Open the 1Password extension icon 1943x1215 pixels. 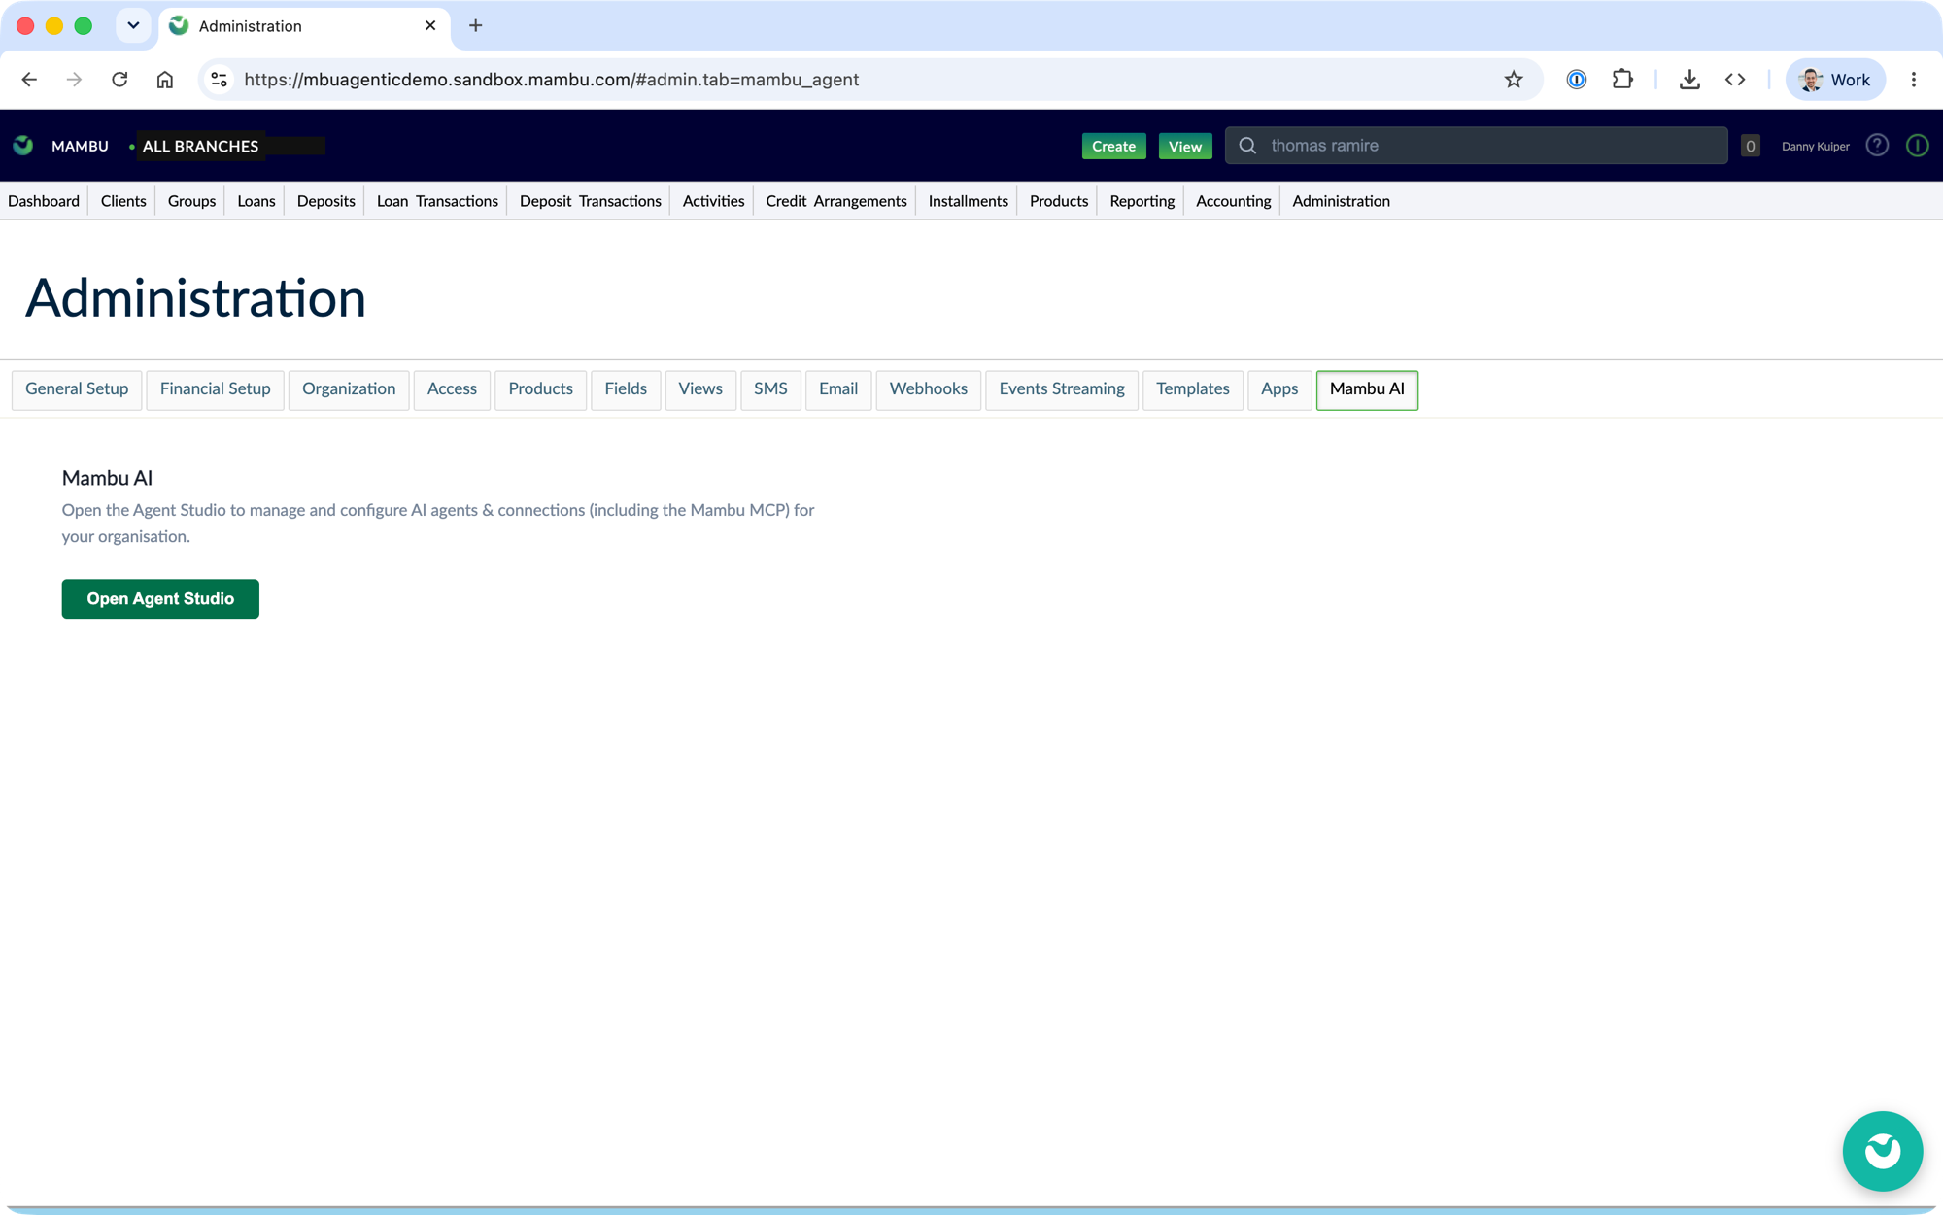[x=1577, y=80]
